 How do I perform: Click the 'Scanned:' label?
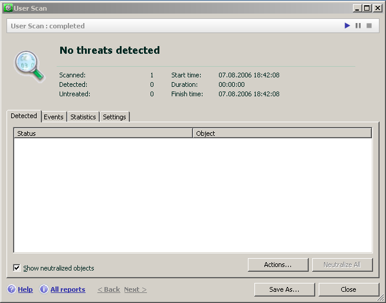(73, 75)
